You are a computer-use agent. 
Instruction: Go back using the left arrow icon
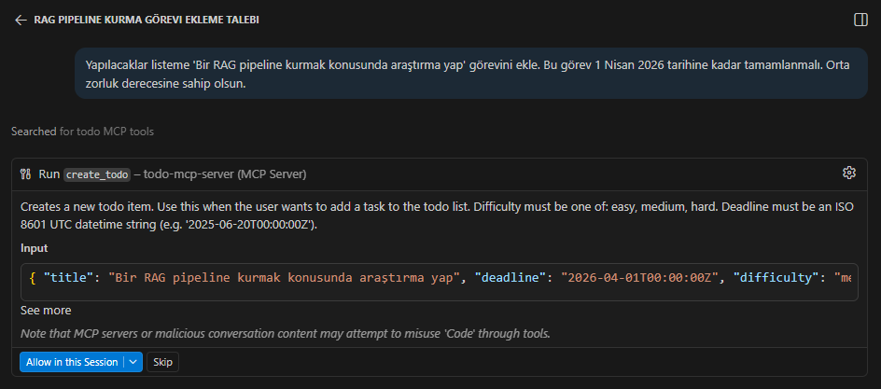[x=21, y=20]
